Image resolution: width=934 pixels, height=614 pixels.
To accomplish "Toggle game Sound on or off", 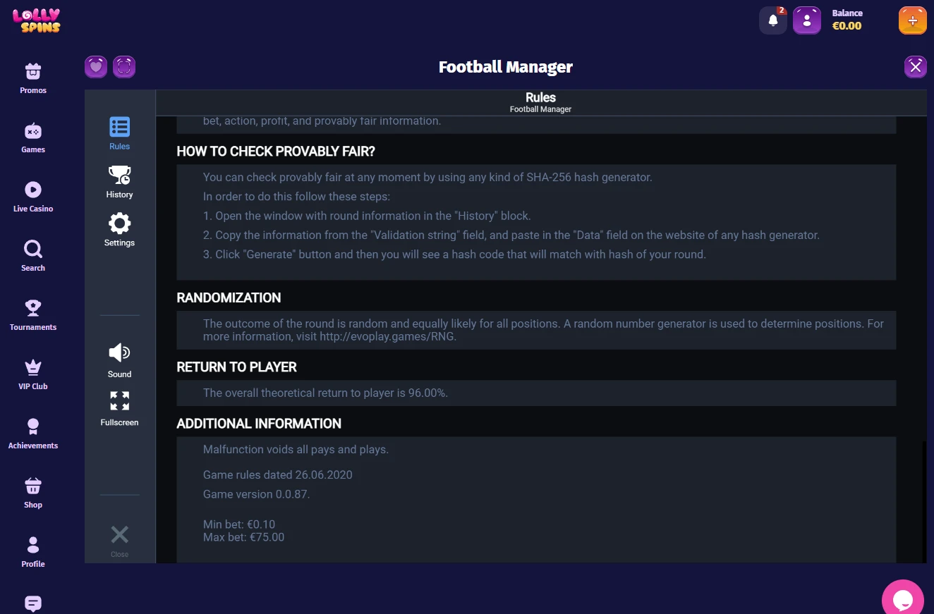I will pos(119,360).
